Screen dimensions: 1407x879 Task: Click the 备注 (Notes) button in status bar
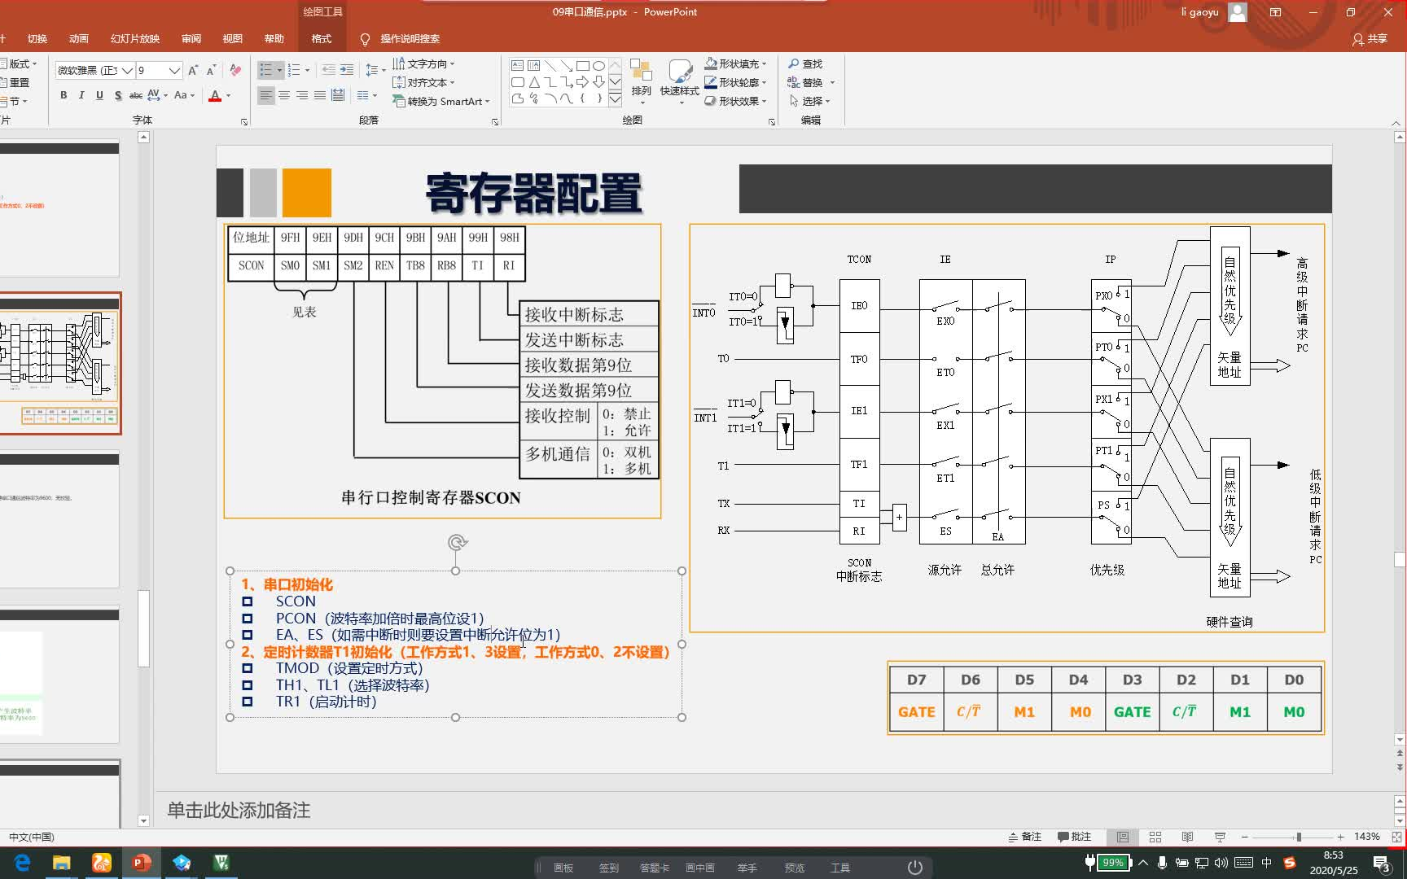[x=1024, y=837]
